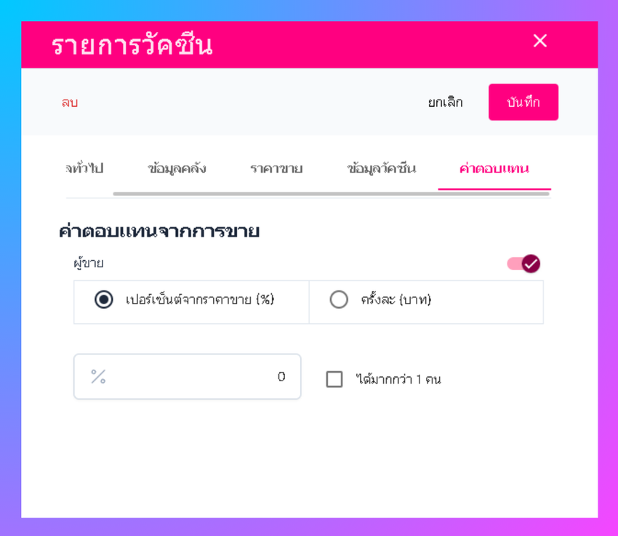Switch to the ทั่วไป tab
Screen dimensions: 618x536
[84, 168]
